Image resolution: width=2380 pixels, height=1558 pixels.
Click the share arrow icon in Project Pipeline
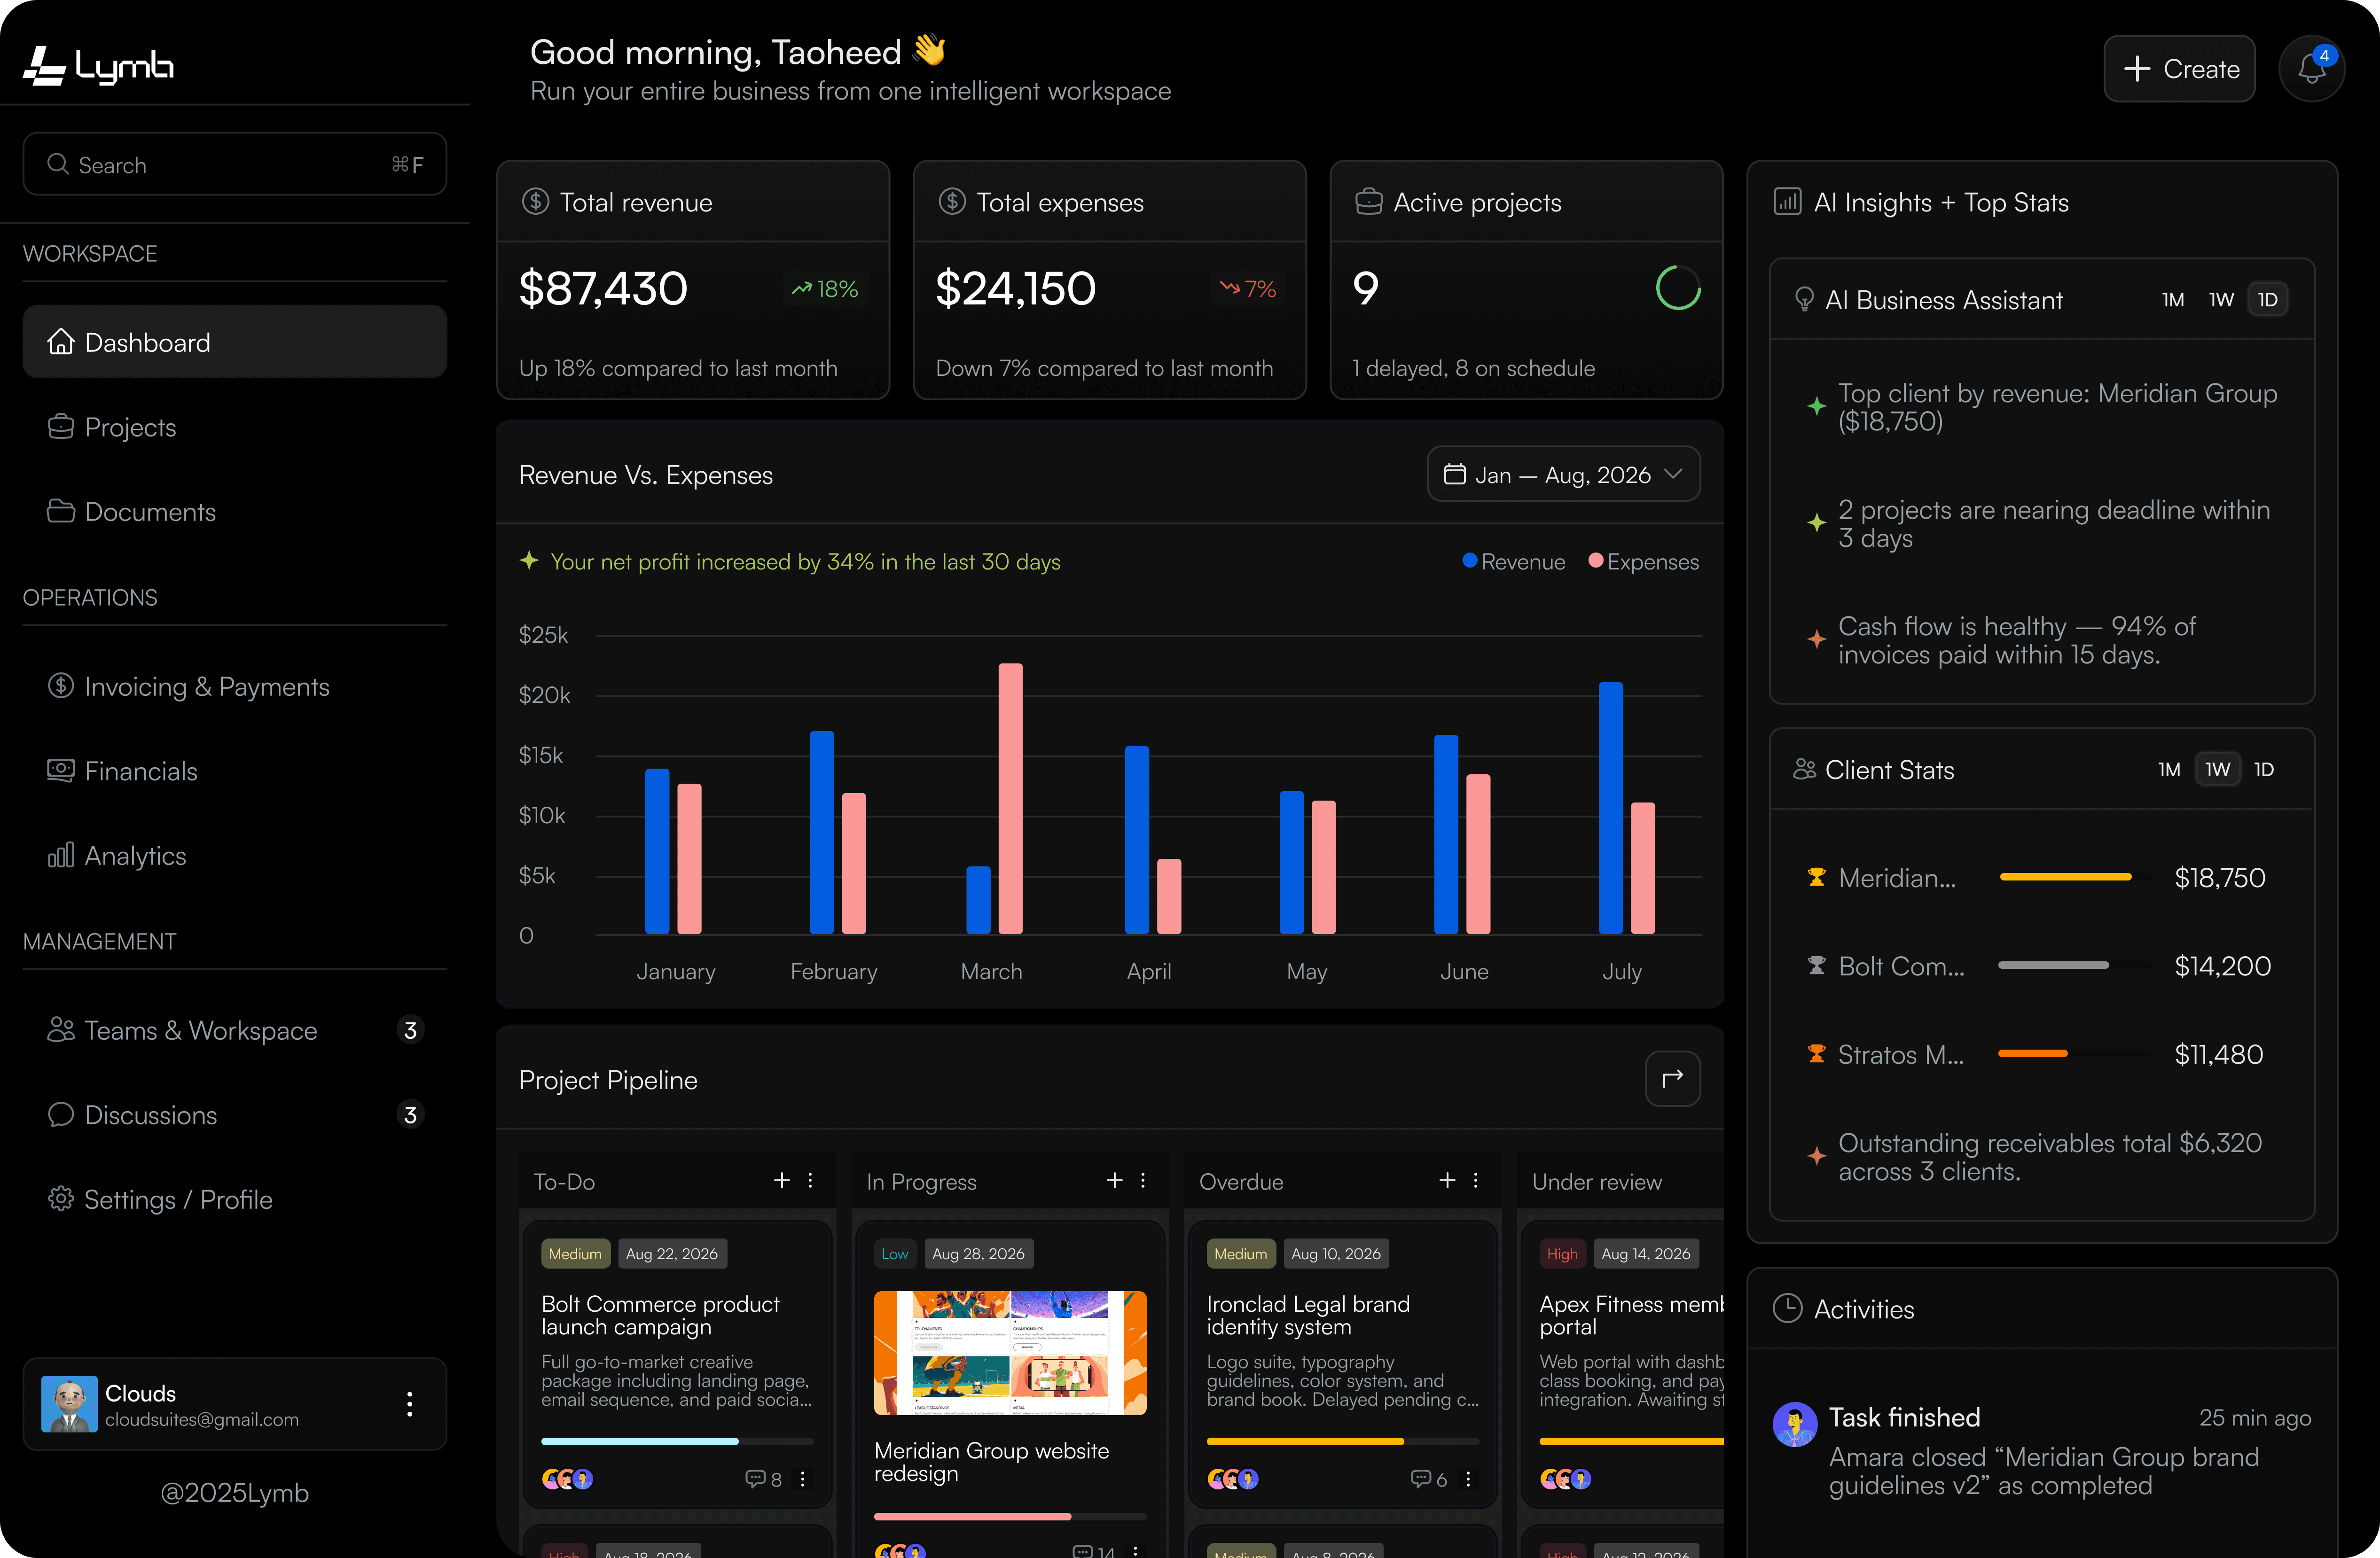pyautogui.click(x=1672, y=1079)
